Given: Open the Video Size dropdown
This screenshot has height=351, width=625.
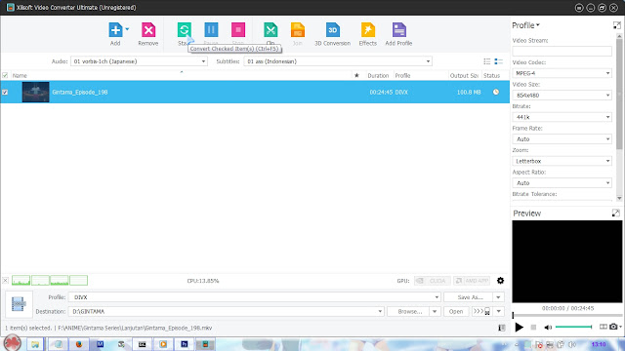Looking at the screenshot, I should coord(562,96).
